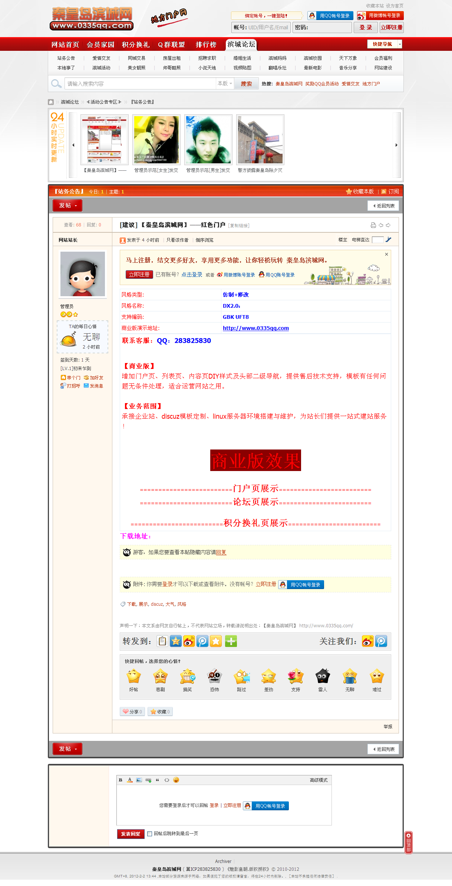The height and width of the screenshot is (886, 452).
Task: Click the 登录 login button
Action: click(x=366, y=27)
